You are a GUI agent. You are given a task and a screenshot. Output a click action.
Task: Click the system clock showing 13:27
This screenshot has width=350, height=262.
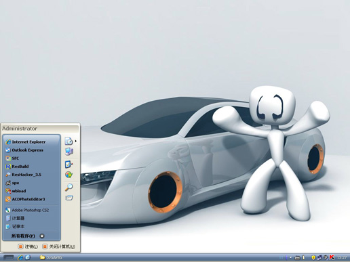coord(342,257)
